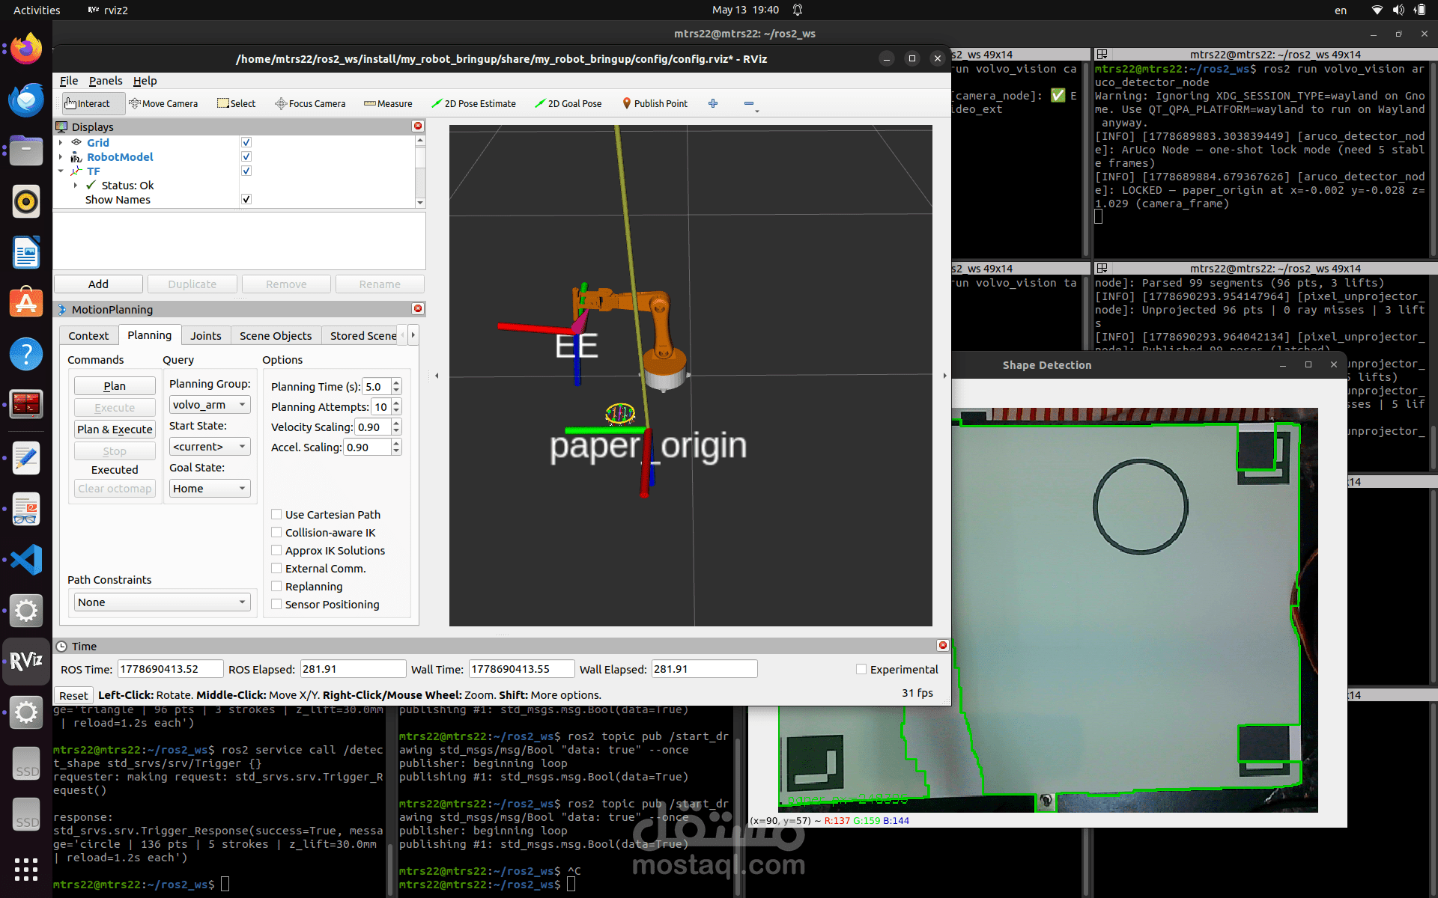Enable Use Cartesian Path
1438x898 pixels.
pos(276,514)
